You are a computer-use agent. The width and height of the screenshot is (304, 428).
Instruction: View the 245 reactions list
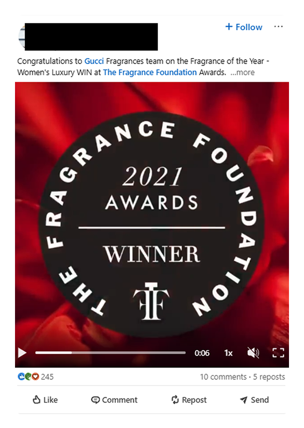coord(35,377)
